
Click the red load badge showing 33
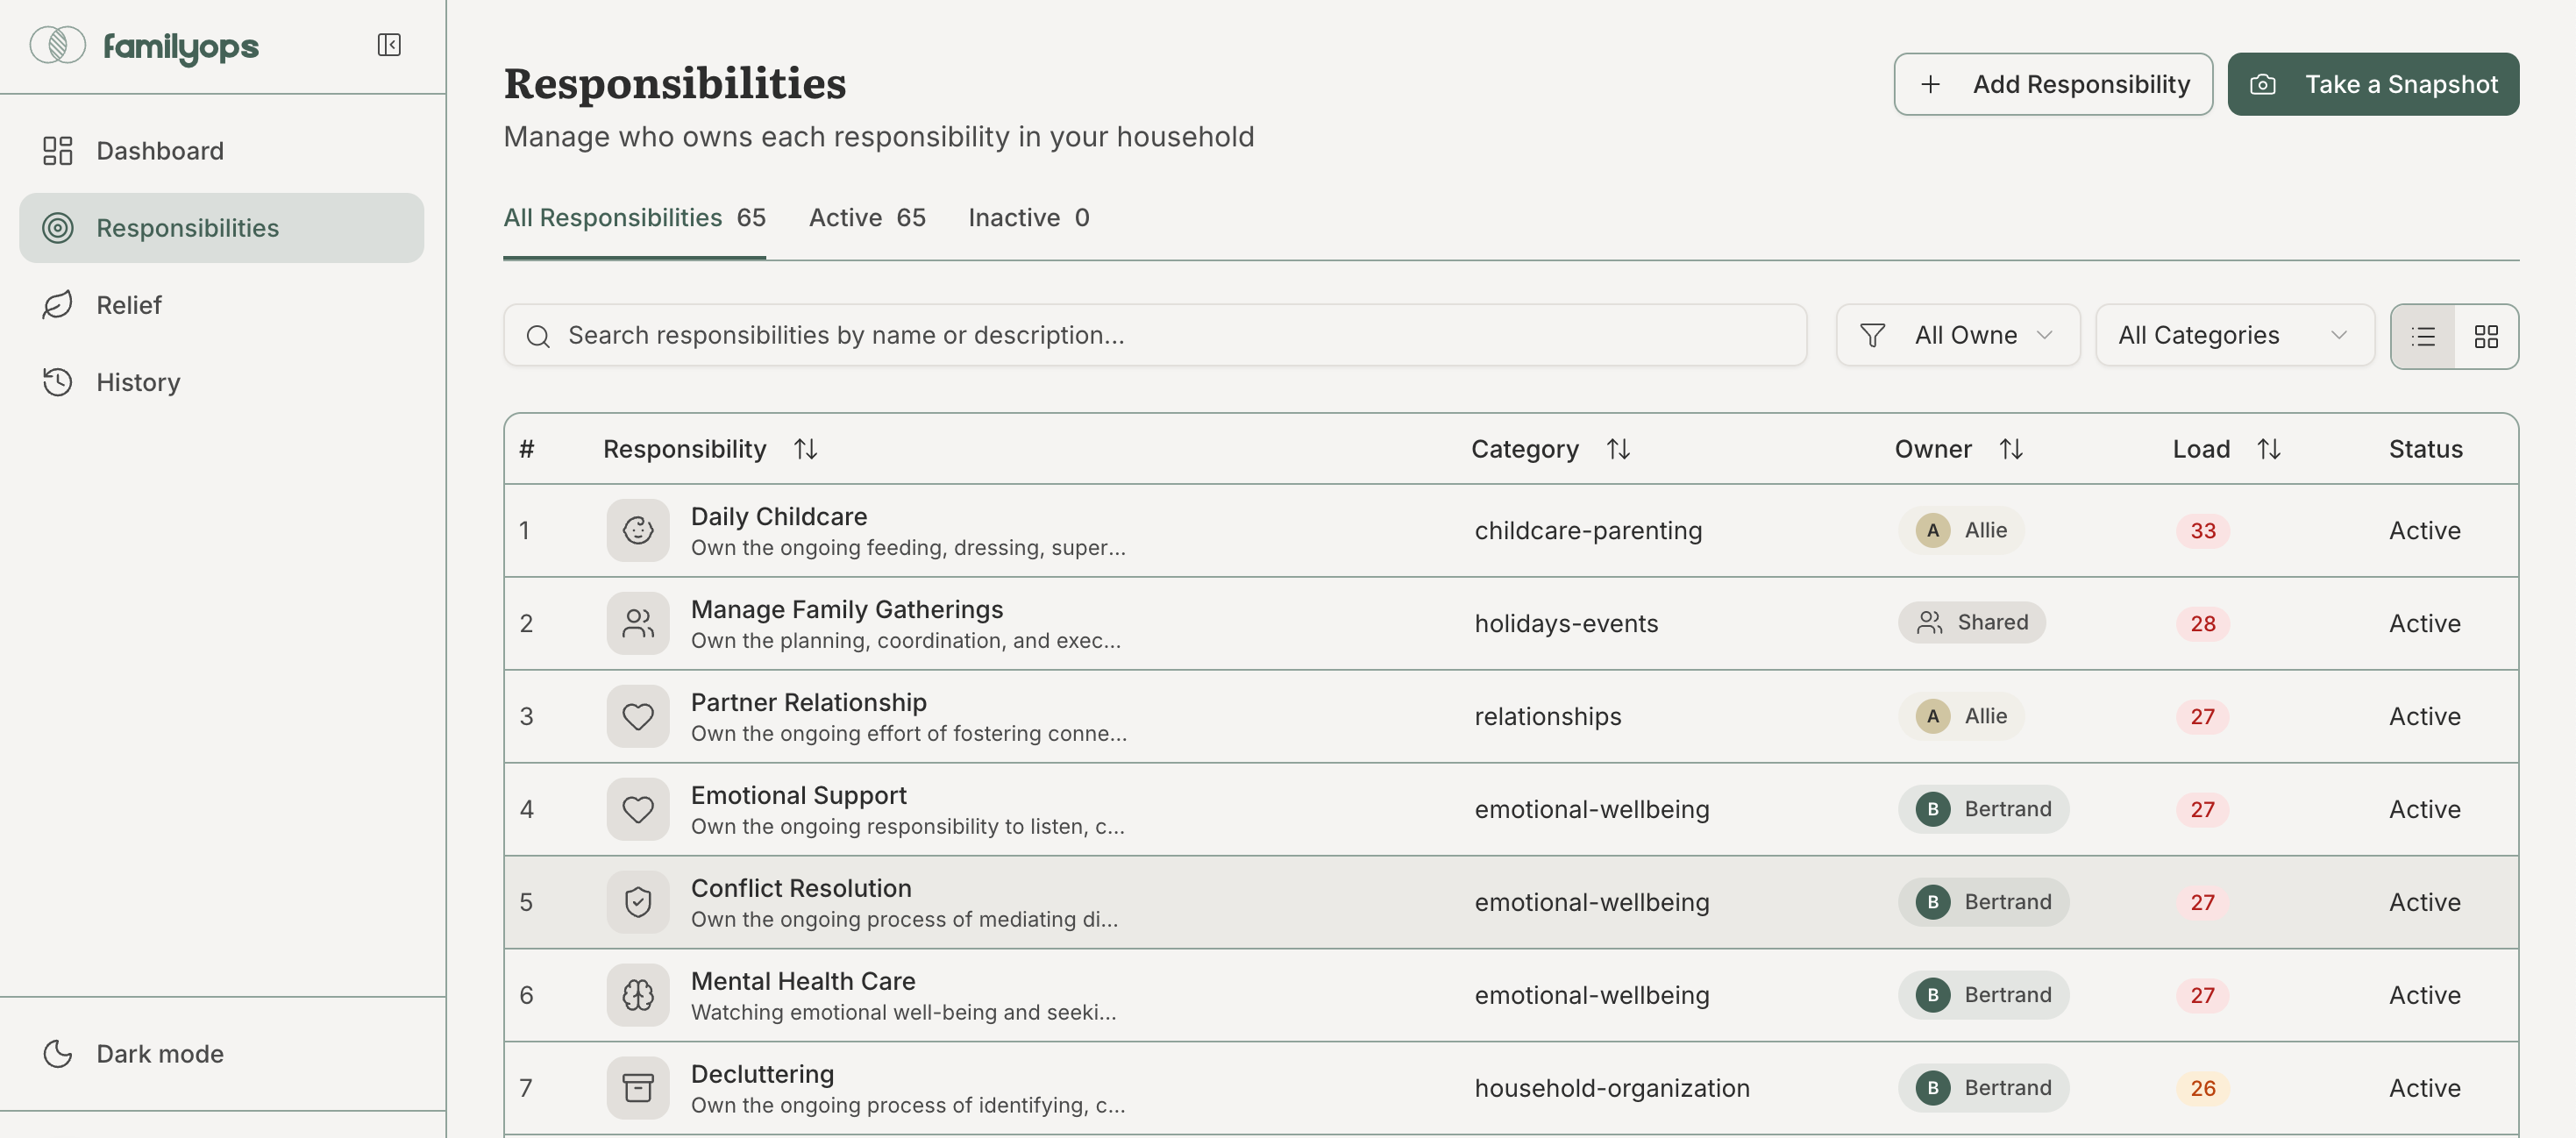2202,530
